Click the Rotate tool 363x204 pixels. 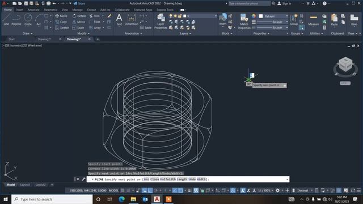[x=79, y=16]
